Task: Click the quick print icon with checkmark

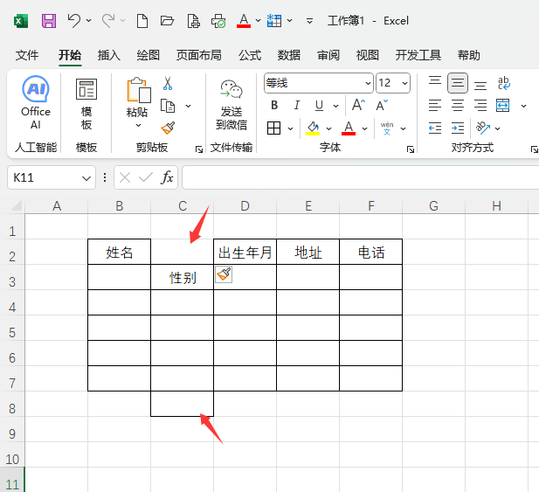Action: coord(218,21)
